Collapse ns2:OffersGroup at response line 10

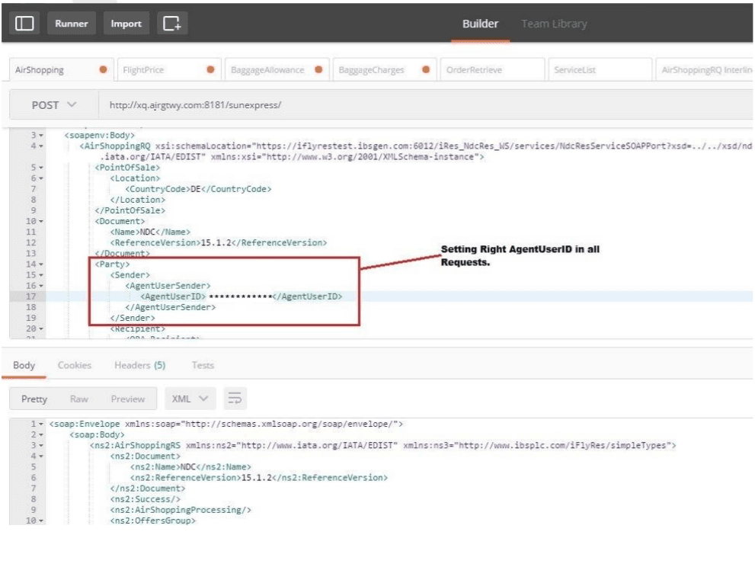click(41, 521)
